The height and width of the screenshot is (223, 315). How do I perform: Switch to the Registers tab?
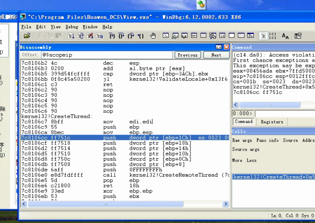pos(272,122)
